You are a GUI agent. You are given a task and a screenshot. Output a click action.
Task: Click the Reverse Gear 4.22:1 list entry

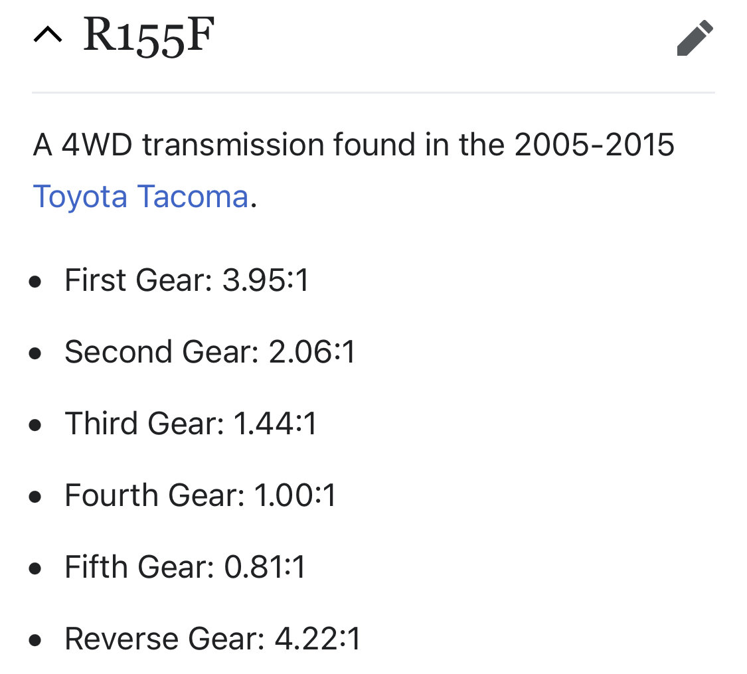[213, 639]
